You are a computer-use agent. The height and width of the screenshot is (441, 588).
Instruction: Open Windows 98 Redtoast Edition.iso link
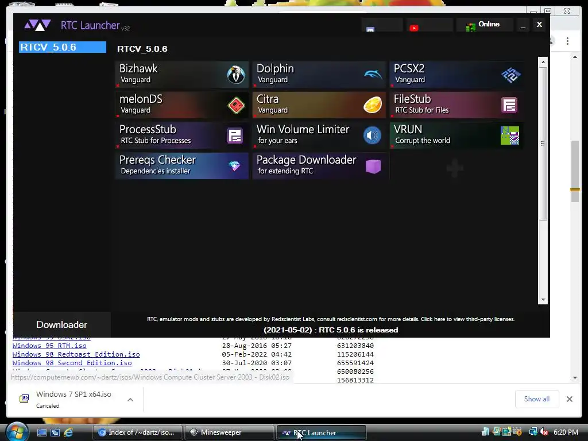(76, 354)
